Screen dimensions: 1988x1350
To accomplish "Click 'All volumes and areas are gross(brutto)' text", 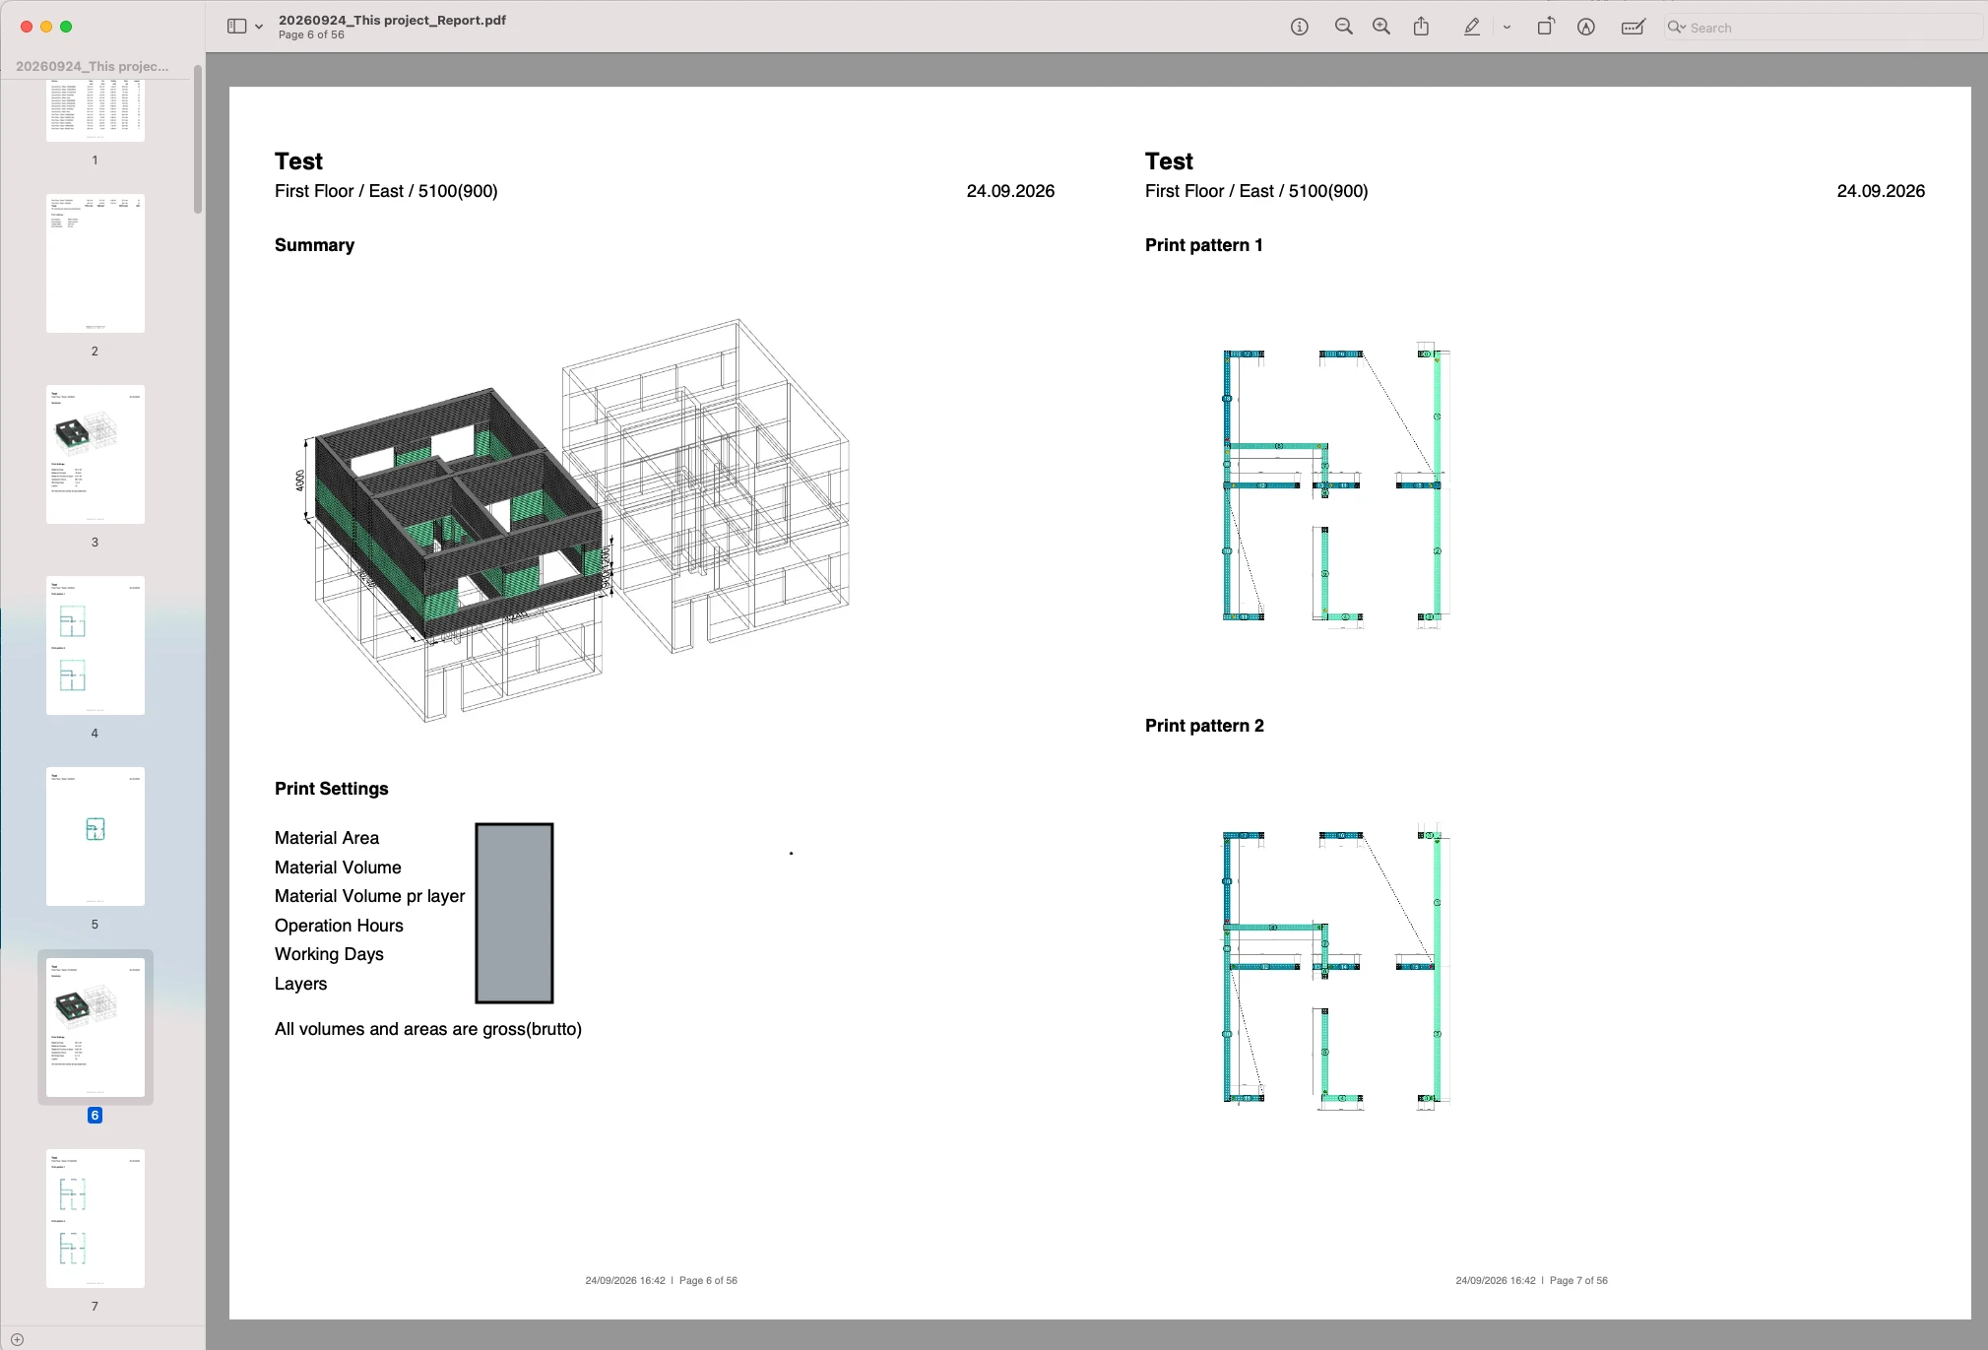I will [x=428, y=1029].
